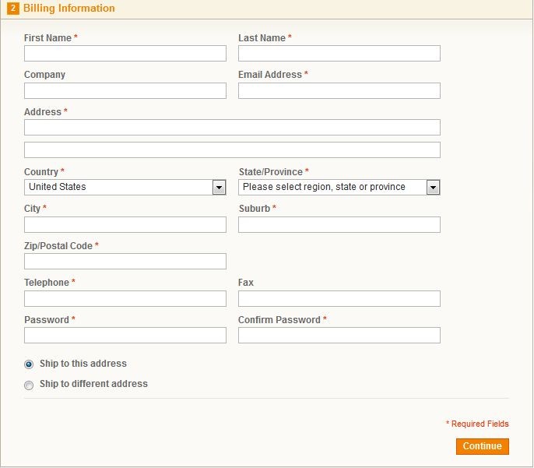Click the City text field

125,225
